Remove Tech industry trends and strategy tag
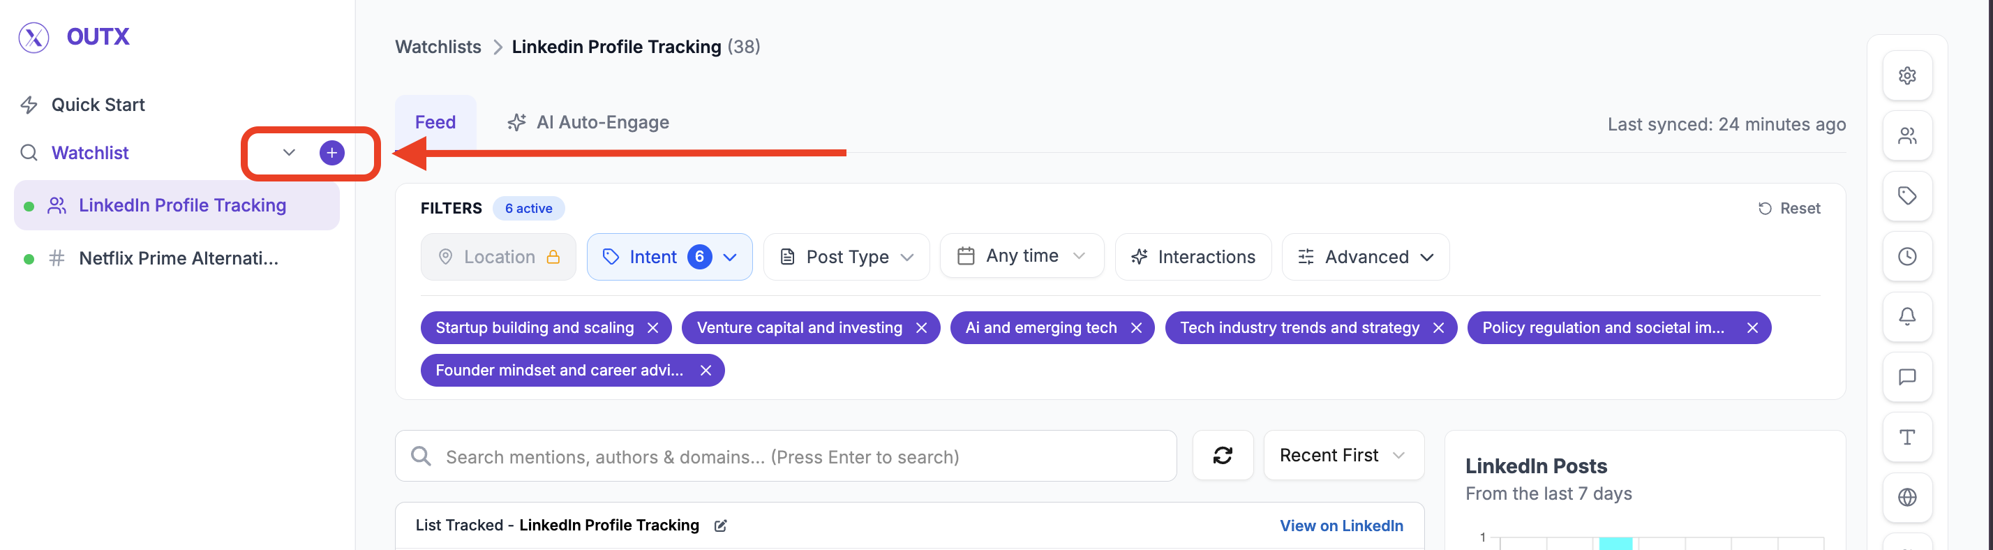 (1439, 328)
